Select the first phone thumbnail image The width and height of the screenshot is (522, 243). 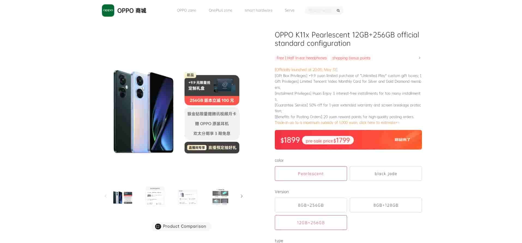point(123,197)
